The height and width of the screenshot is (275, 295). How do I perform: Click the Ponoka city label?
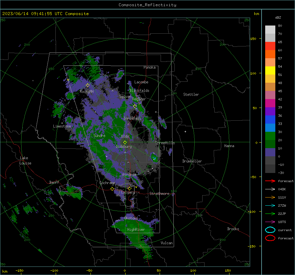click(x=149, y=67)
